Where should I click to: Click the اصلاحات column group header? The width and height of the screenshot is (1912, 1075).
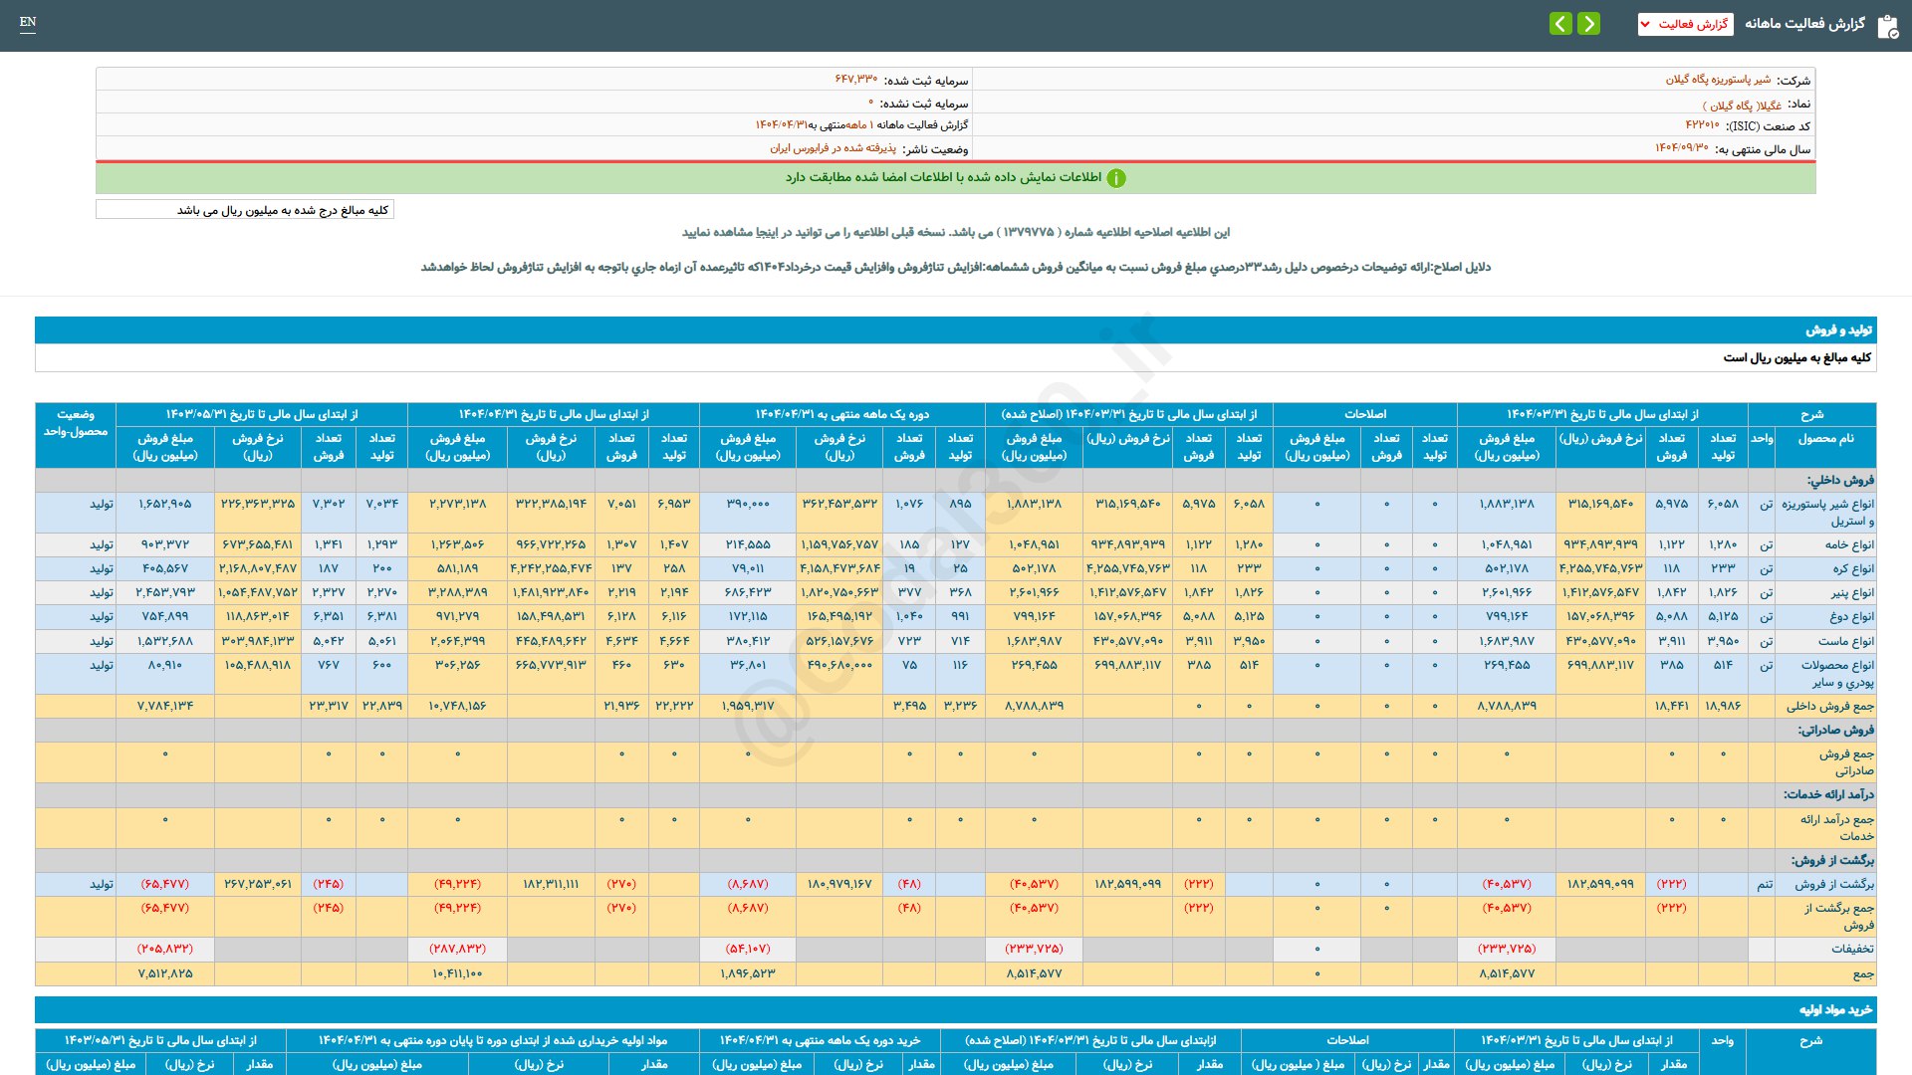click(x=1364, y=414)
